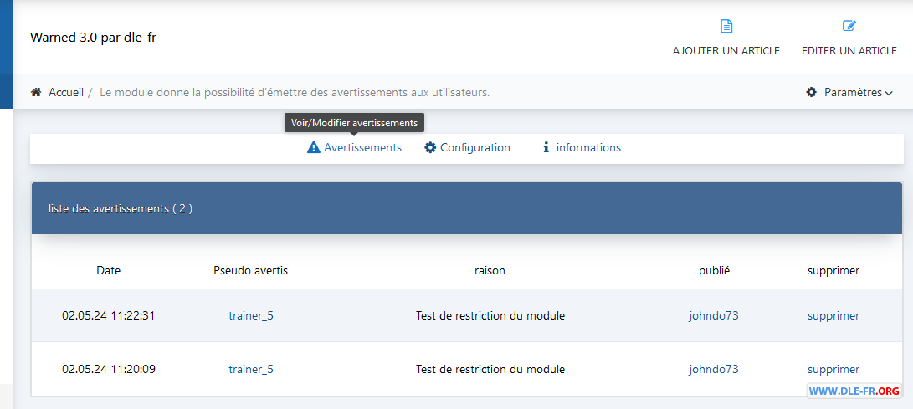Click the WWW.DLE-FR.ORG watermark link
913x409 pixels.
[854, 391]
